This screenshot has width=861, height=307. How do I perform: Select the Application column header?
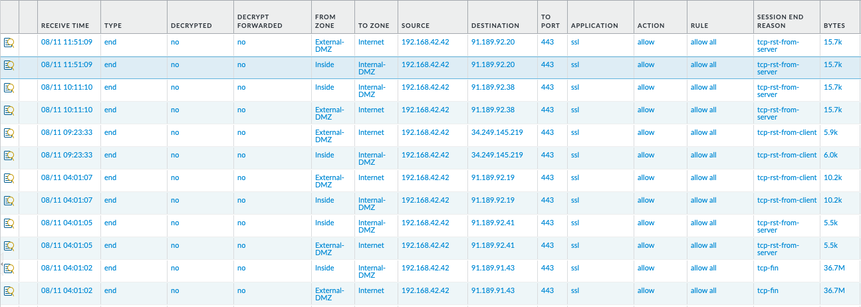tap(594, 26)
